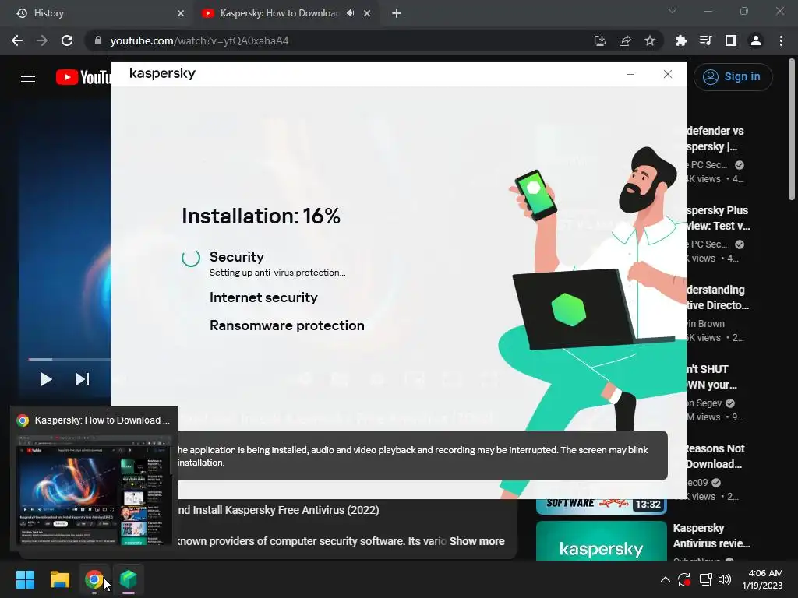Click the Ransomware protection step

point(287,325)
